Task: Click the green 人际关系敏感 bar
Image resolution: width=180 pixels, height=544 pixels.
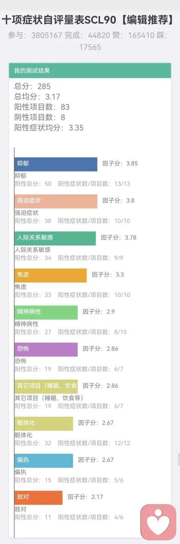Action: pyautogui.click(x=55, y=238)
